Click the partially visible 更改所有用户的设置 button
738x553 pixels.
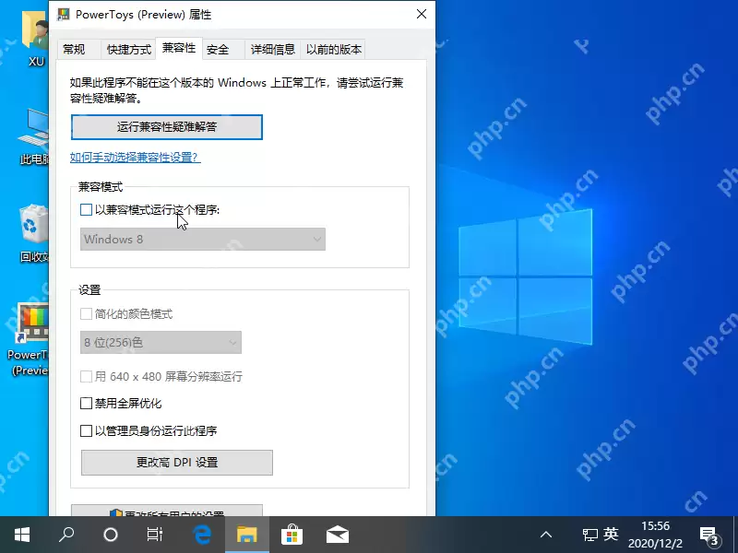[167, 512]
